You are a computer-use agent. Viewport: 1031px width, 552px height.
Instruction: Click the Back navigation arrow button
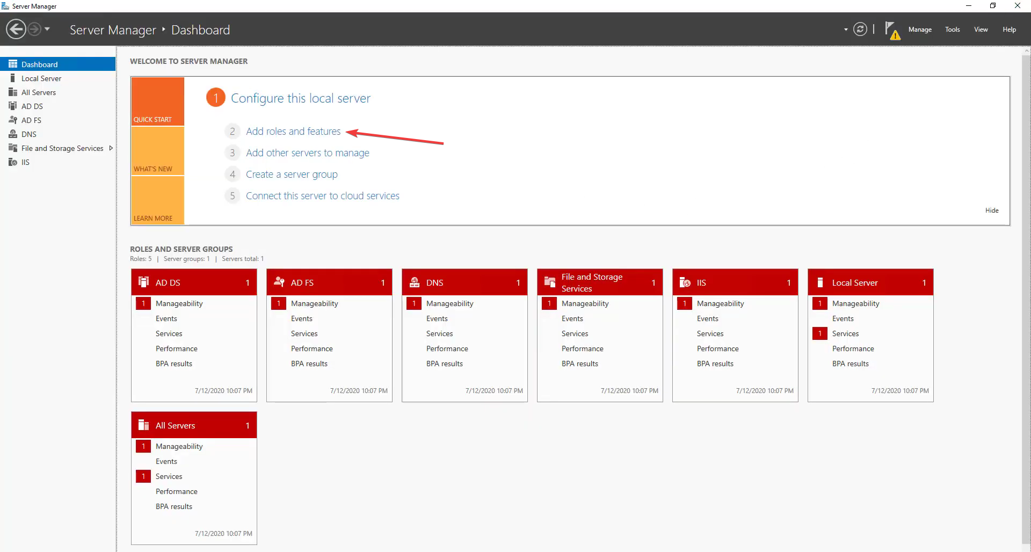click(16, 29)
